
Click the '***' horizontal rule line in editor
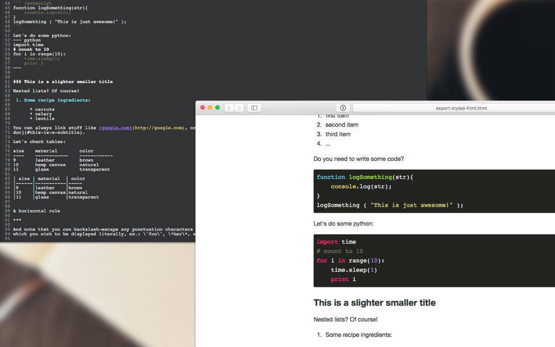click(17, 220)
